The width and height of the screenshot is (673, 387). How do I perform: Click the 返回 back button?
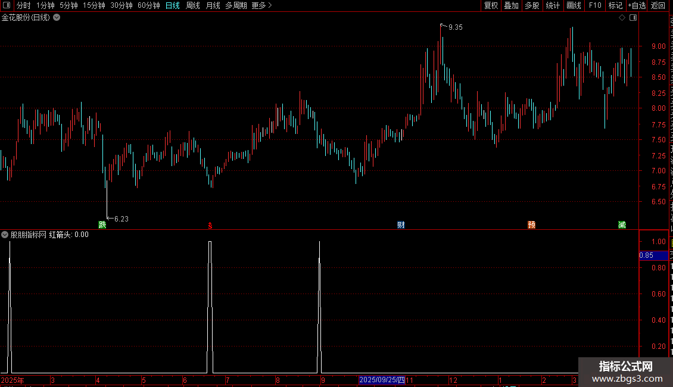click(658, 5)
